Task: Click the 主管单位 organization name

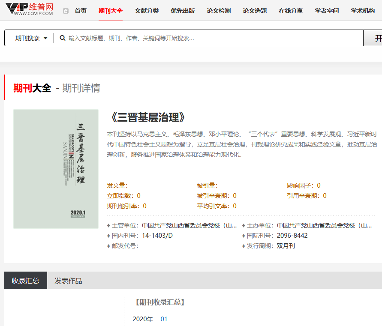Action: [x=189, y=225]
